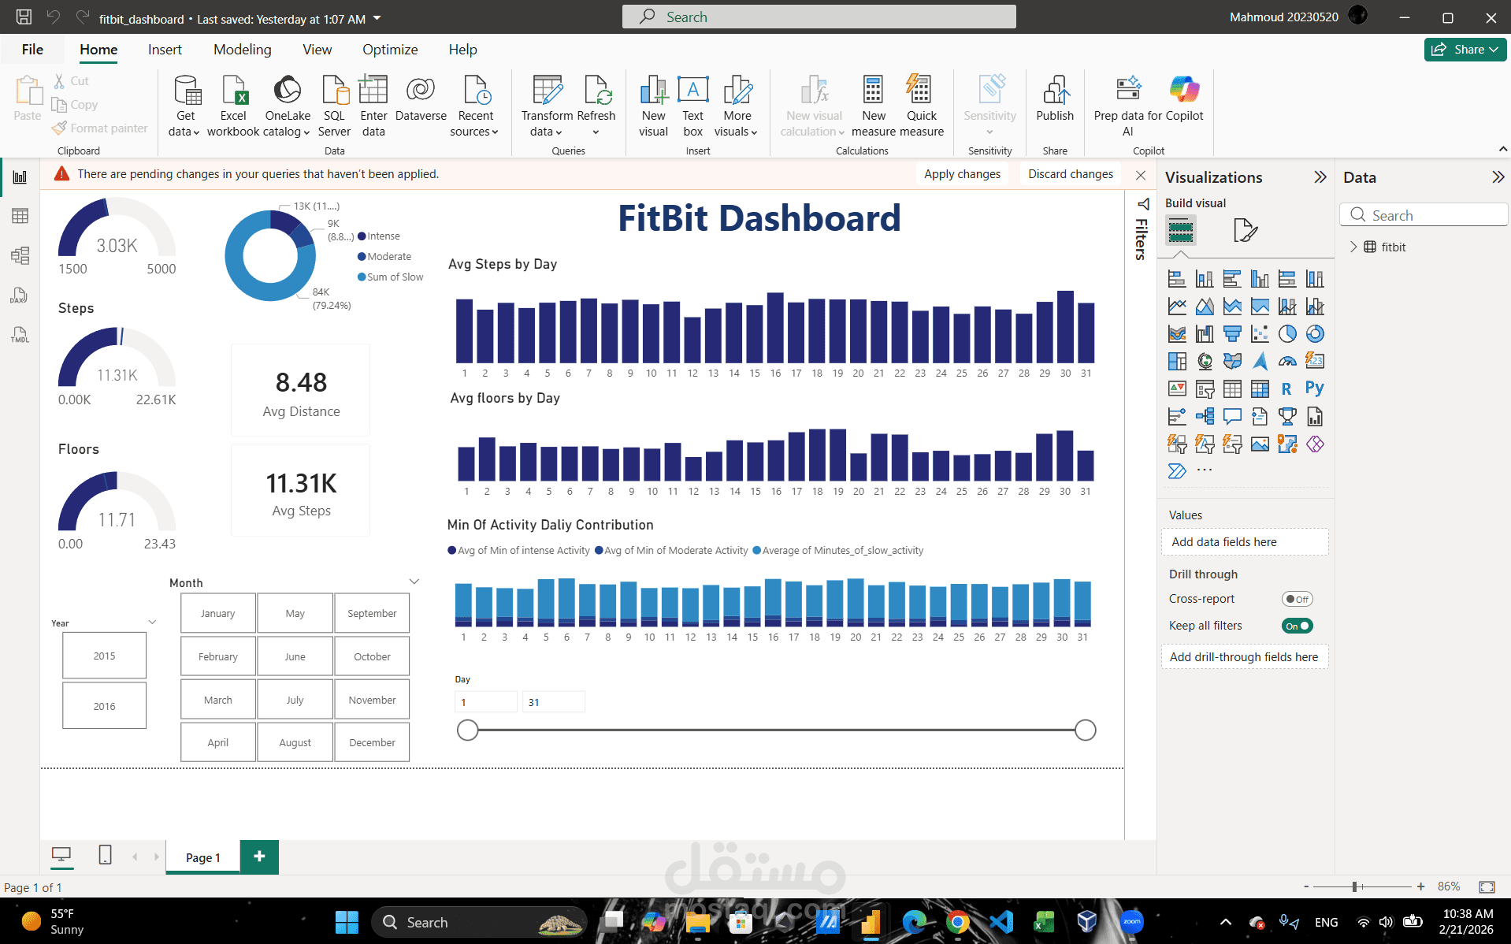Click the Discard changes button
The width and height of the screenshot is (1511, 944).
pyautogui.click(x=1071, y=174)
